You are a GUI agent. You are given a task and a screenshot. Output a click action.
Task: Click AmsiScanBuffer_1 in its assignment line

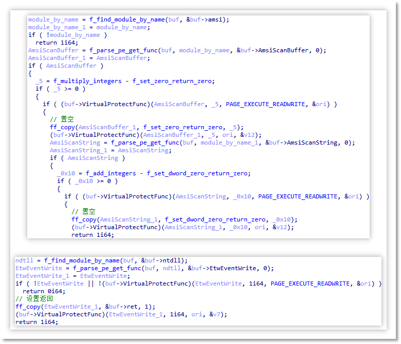(54, 58)
